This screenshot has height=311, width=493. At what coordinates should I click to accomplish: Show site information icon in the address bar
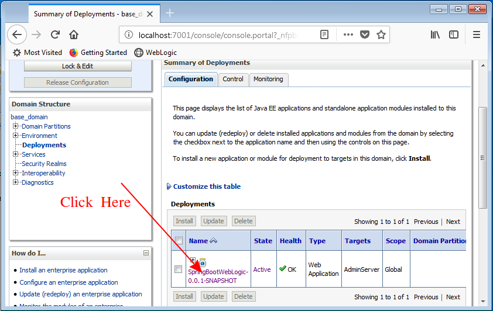click(x=129, y=34)
